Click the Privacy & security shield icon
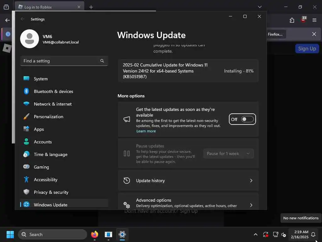 click(x=26, y=192)
